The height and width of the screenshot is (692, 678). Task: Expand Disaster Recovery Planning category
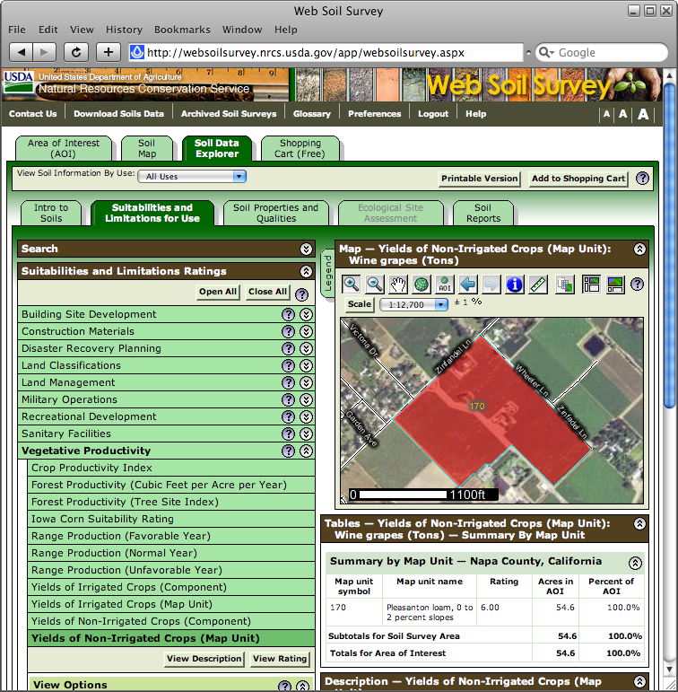(x=306, y=348)
